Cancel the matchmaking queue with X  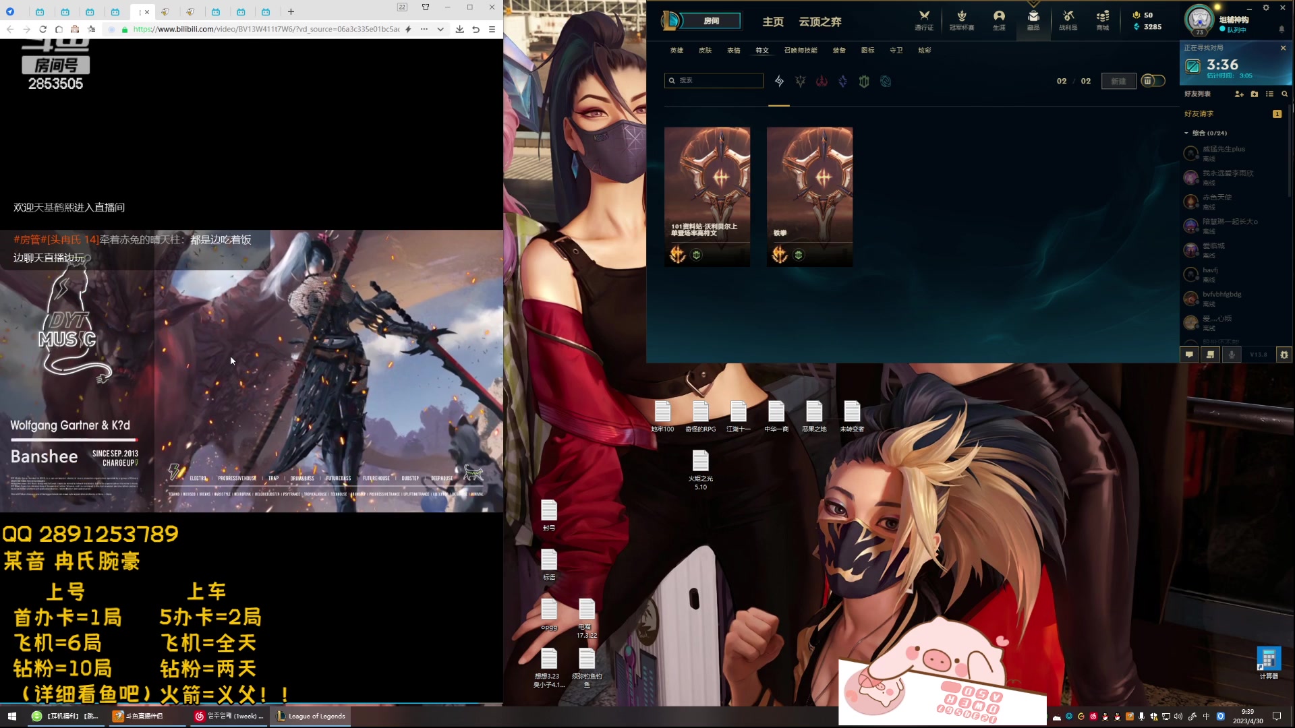tap(1283, 48)
